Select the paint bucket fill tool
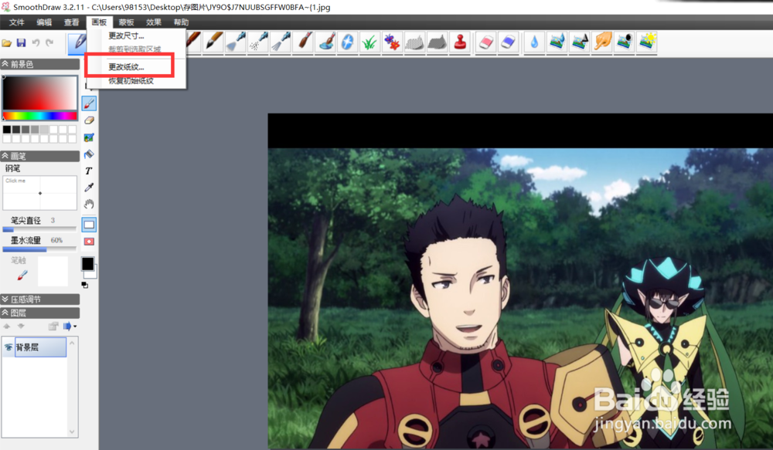Screen dimensions: 773x450 click(89, 154)
